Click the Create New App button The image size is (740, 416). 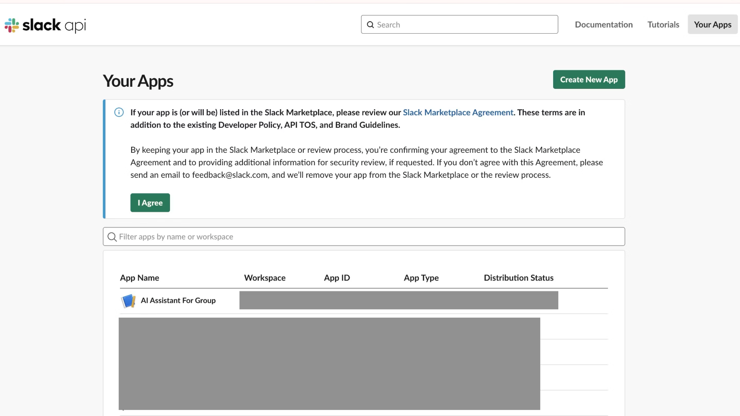pyautogui.click(x=589, y=79)
